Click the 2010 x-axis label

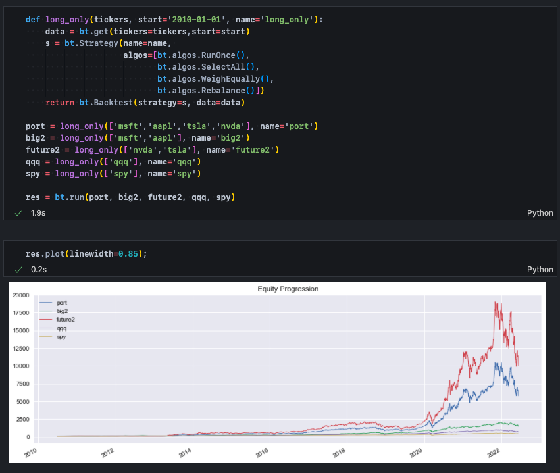[31, 453]
